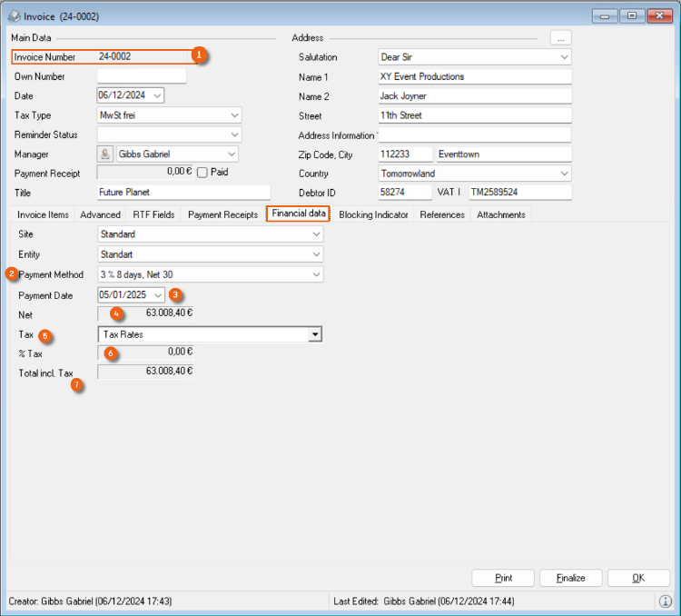
Task: Switch to the Invoice Items tab
Action: pos(44,214)
